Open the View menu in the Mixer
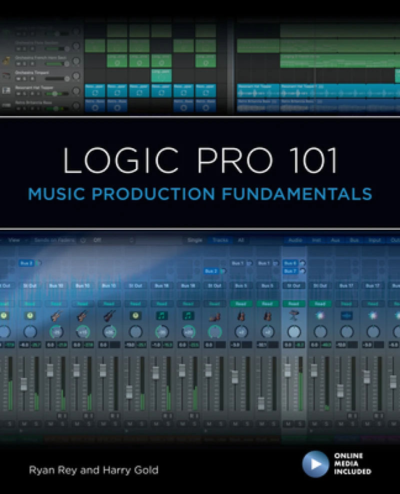The height and width of the screenshot is (494, 400). coord(14,240)
